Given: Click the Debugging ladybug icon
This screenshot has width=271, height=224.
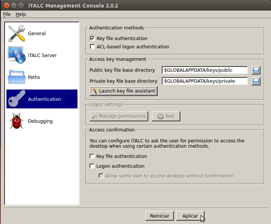Looking at the screenshot, I should point(17,121).
